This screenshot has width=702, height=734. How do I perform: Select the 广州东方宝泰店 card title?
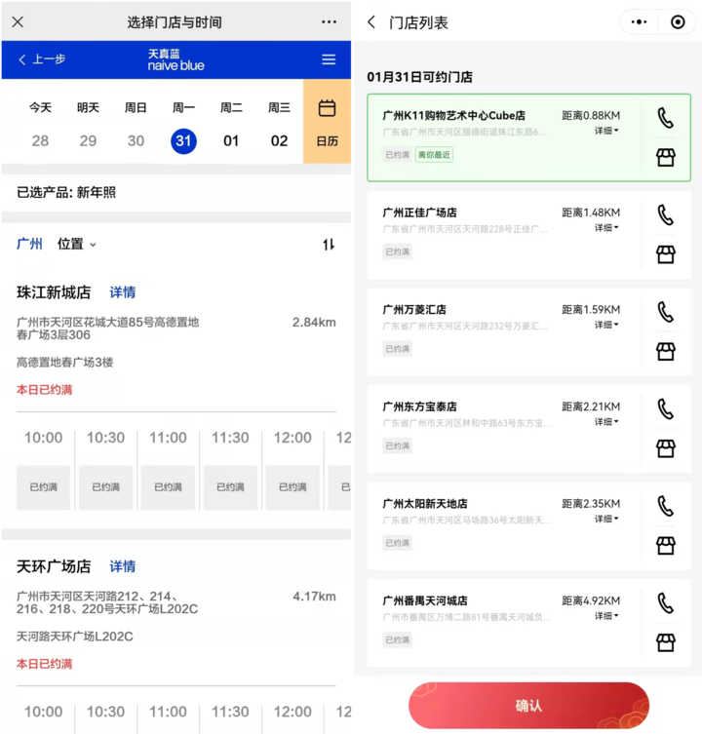click(419, 406)
